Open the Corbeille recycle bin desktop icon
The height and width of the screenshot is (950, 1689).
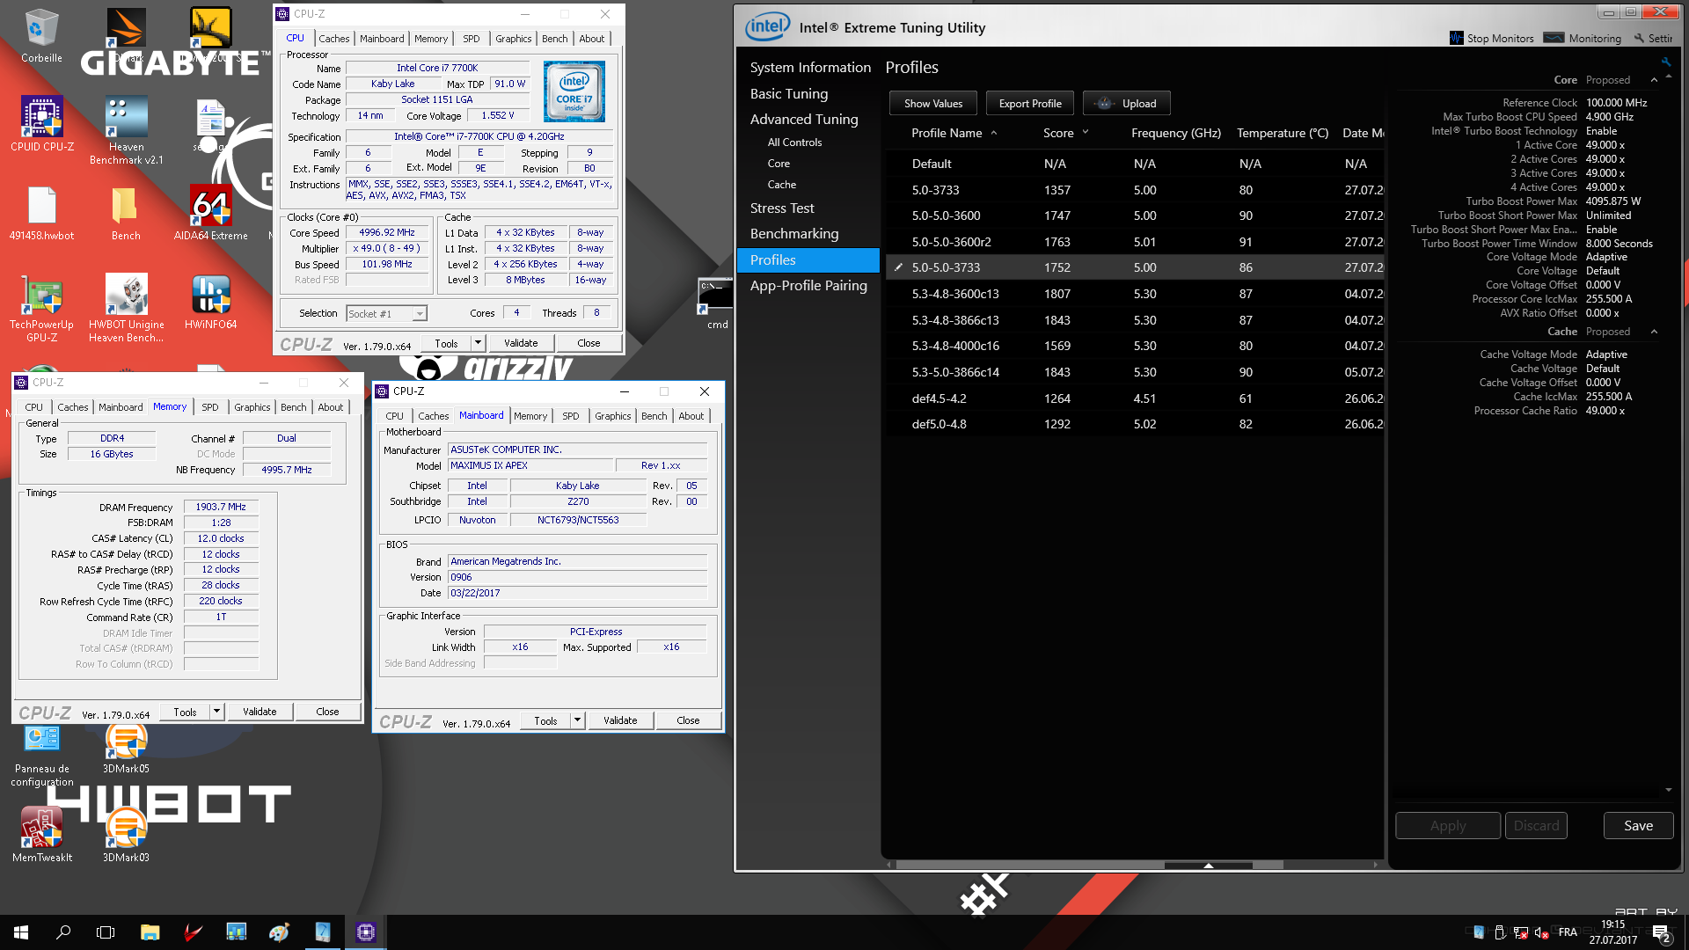[41, 36]
